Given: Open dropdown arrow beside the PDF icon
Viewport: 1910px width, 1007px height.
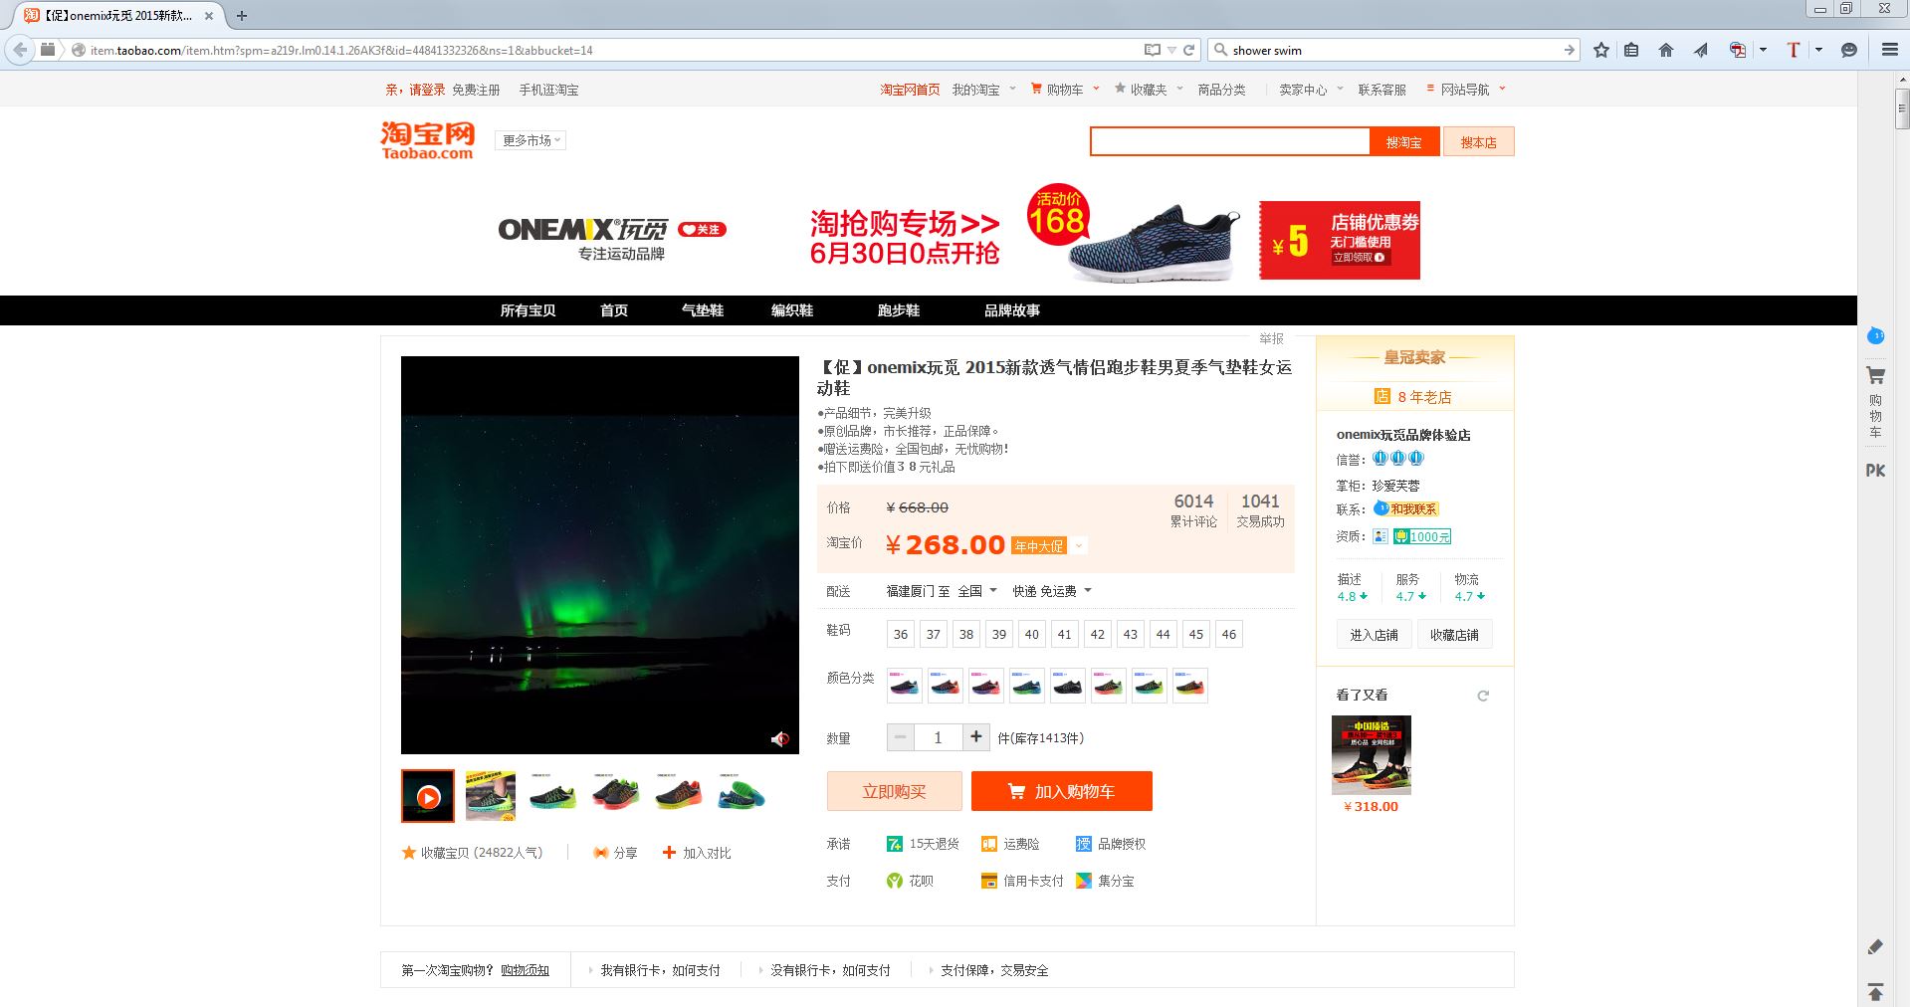Looking at the screenshot, I should 1763,50.
